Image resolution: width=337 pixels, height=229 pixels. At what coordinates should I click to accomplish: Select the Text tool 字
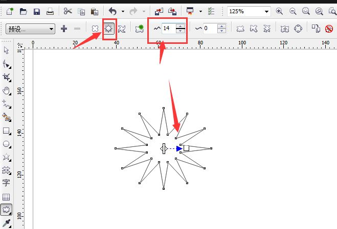(6, 183)
